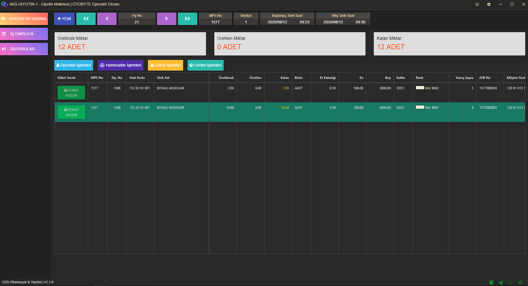Select DUYURULAR in the sidebar
Screen dimensions: 528x286
[x=24, y=49]
